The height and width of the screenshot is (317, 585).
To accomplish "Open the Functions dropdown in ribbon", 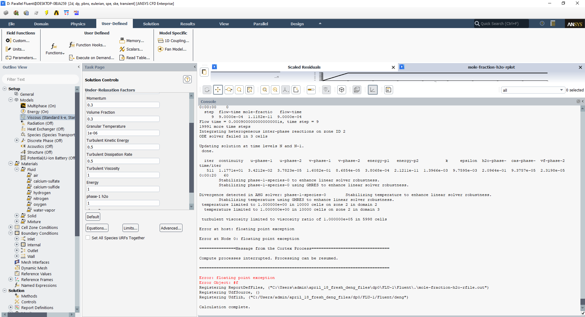I will click(55, 49).
